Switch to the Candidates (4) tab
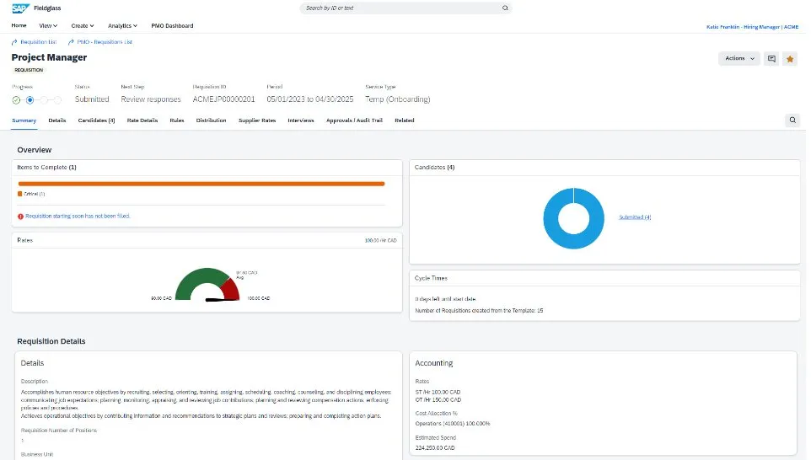Screen dimensions: 811x460 click(96, 120)
